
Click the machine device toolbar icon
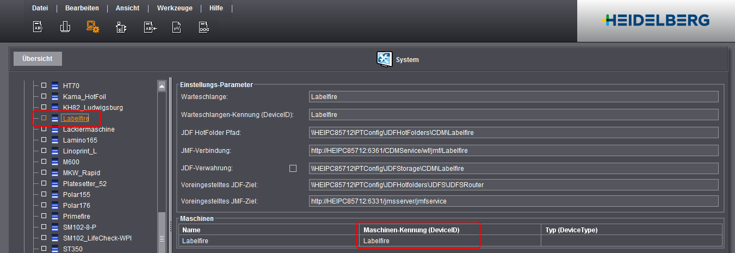pos(121,27)
